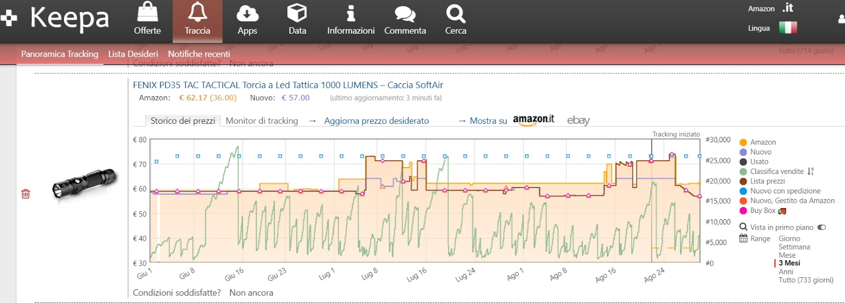Set chart range to Anni

(786, 272)
